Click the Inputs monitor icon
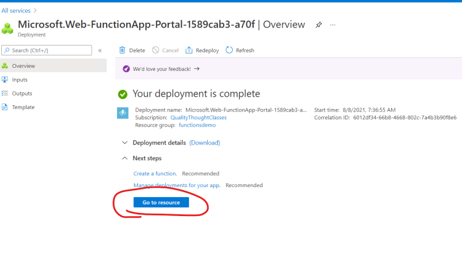This screenshot has width=462, height=269. click(x=5, y=79)
